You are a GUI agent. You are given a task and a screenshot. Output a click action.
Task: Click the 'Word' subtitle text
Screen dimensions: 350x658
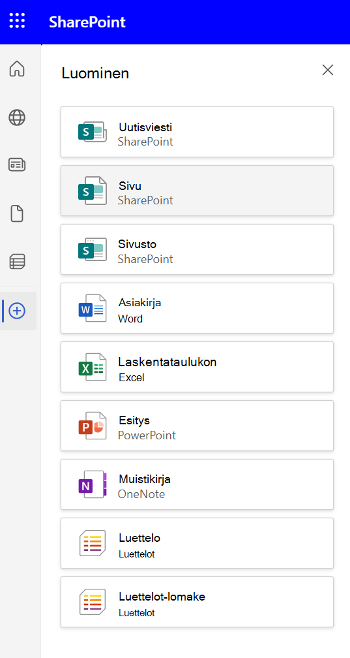(x=130, y=319)
